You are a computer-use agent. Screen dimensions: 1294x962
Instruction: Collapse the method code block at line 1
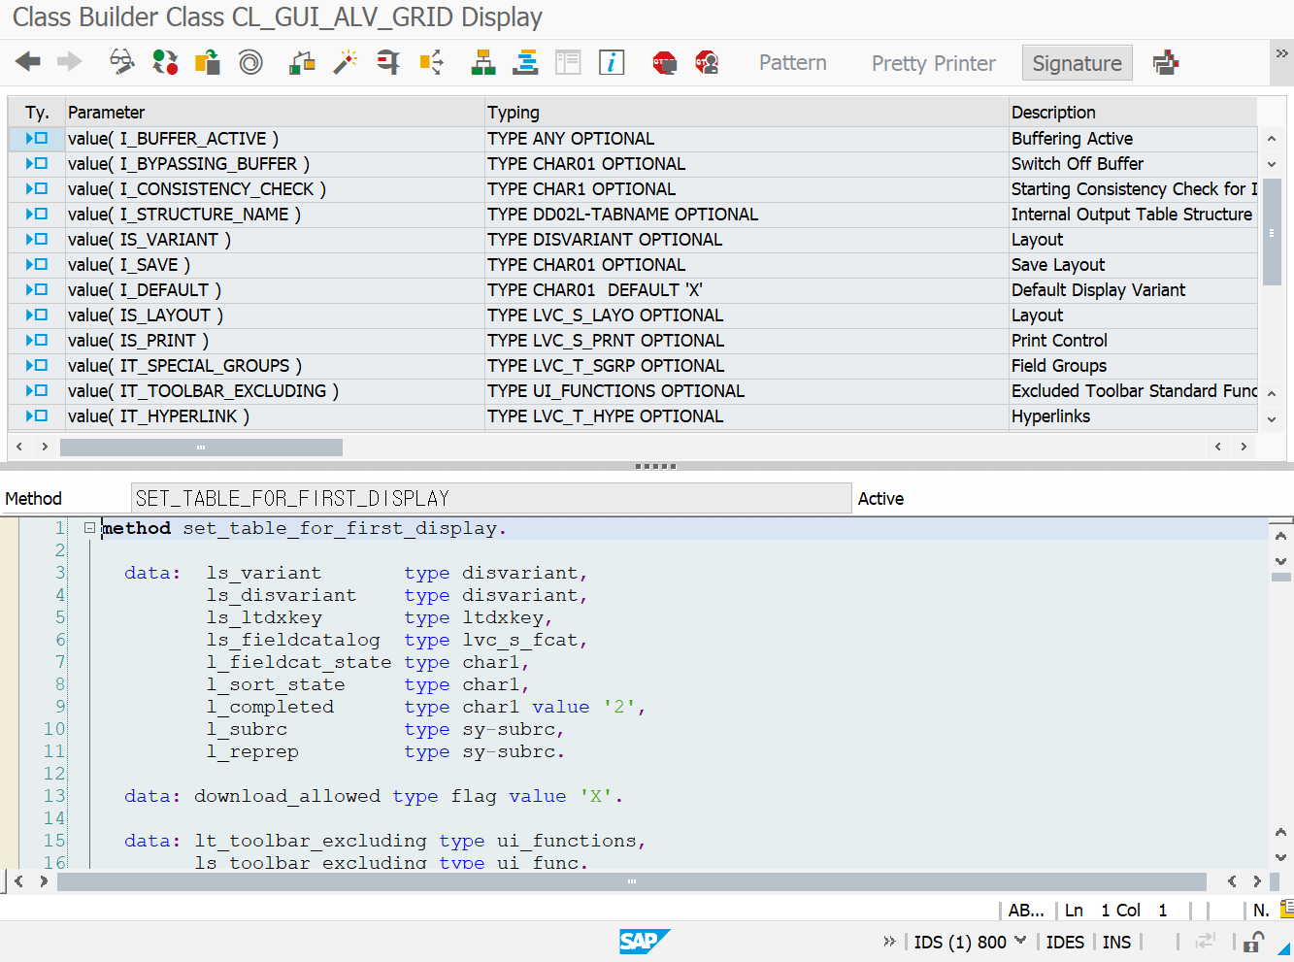coord(89,528)
